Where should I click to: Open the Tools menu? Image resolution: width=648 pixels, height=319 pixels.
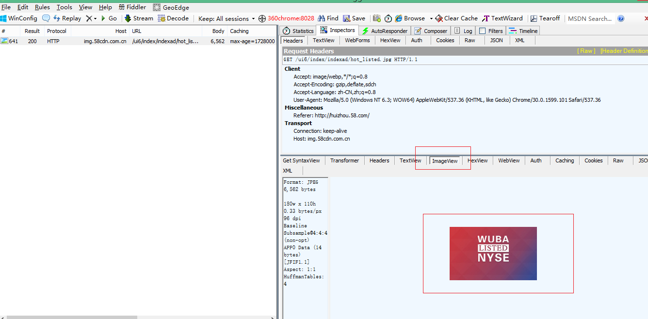(65, 7)
